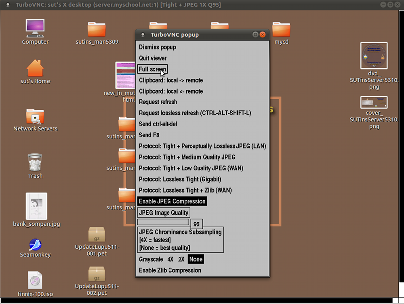Click Request refresh
404x304 pixels.
click(158, 102)
